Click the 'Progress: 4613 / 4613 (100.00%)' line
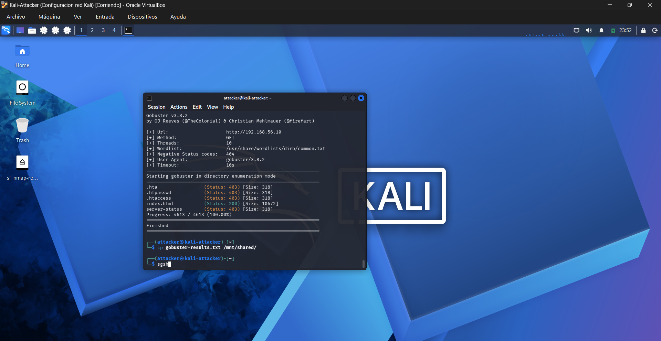 [x=189, y=215]
